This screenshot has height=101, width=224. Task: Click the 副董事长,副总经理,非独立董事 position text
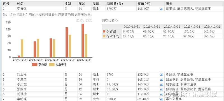(188, 80)
